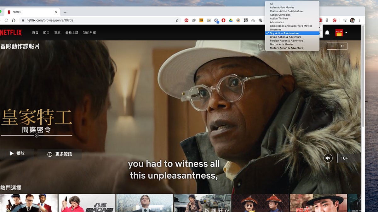This screenshot has height=212, width=378.
Task: Click the red profile avatar in Netflix header
Action: (339, 33)
